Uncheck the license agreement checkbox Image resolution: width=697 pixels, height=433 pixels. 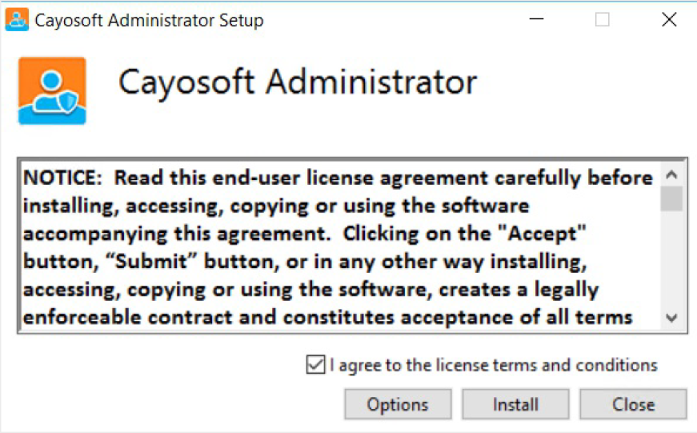click(x=315, y=365)
